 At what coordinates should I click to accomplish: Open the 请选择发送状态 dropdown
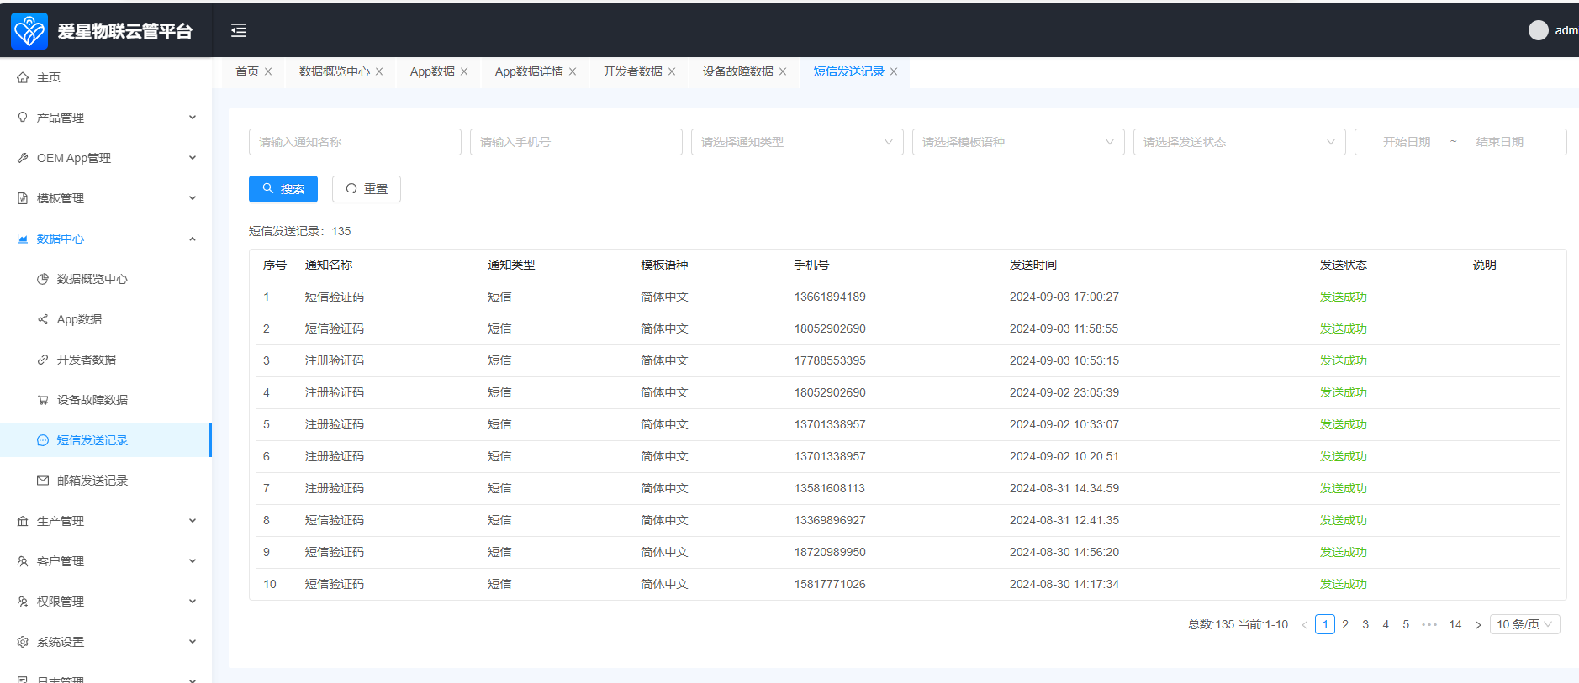pyautogui.click(x=1239, y=142)
